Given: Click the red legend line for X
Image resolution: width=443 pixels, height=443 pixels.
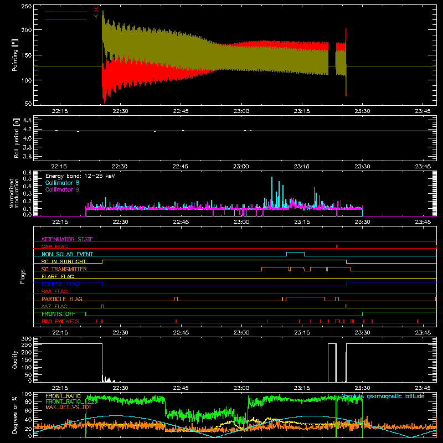Looking at the screenshot, I should pos(66,12).
